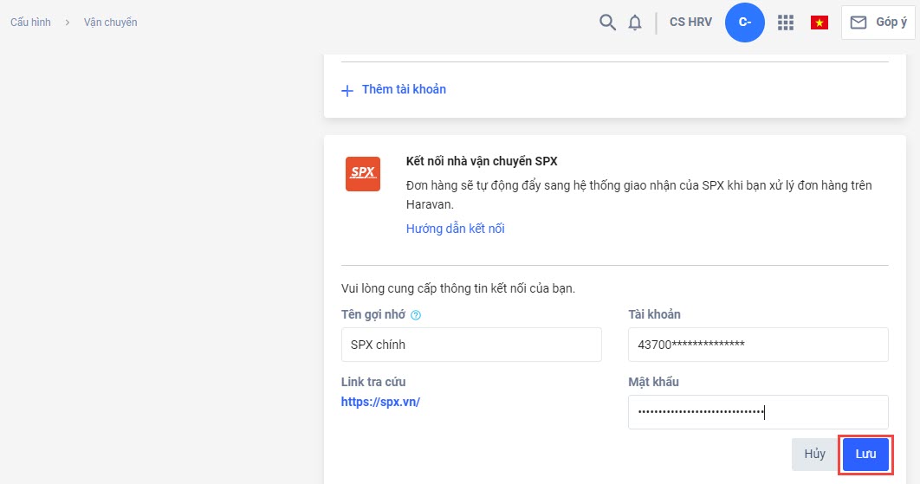The image size is (920, 484).
Task: Open the https://spx.vn/ tracking link
Action: [x=380, y=402]
